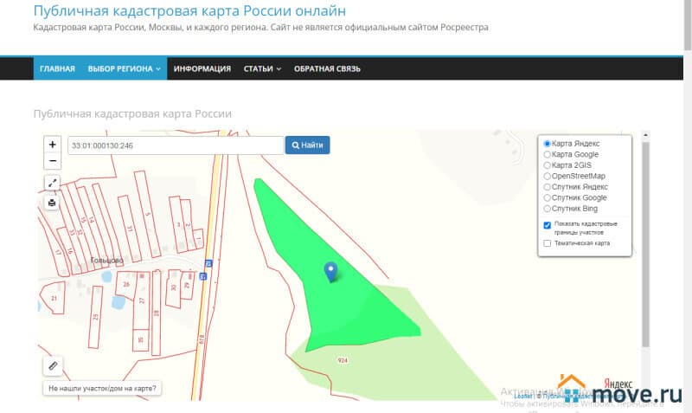Toggle fullscreen map view icon

click(52, 183)
